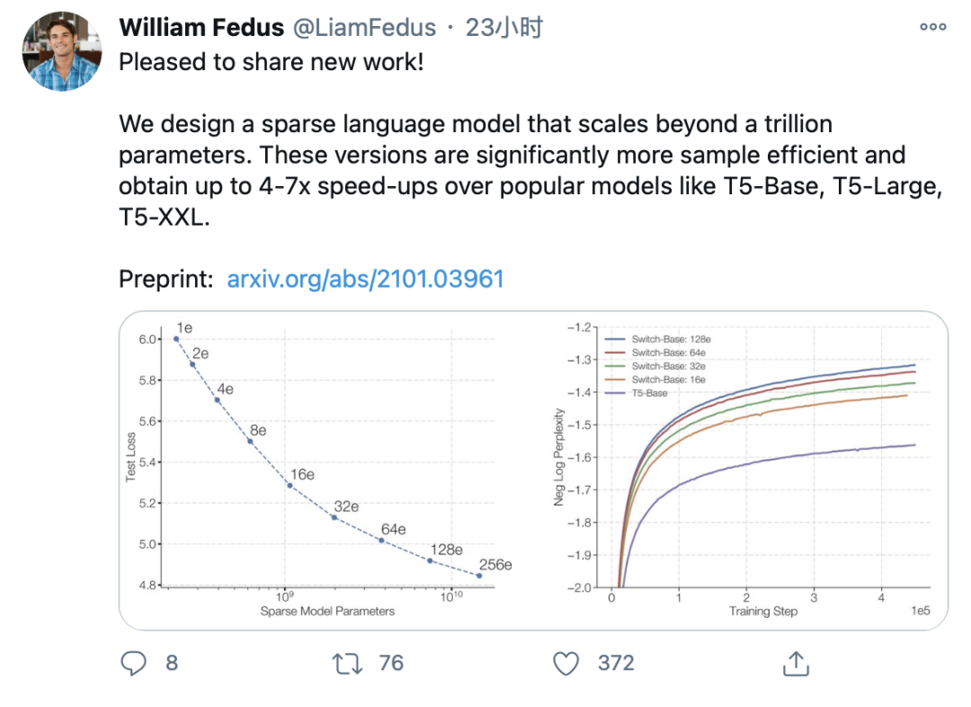Image resolution: width=971 pixels, height=707 pixels.
Task: Click the reply speech bubble icon
Action: (133, 663)
